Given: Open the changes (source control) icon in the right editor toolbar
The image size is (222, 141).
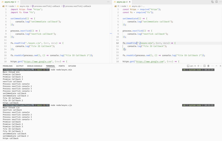Looking at the screenshot, I should click(x=212, y=2).
